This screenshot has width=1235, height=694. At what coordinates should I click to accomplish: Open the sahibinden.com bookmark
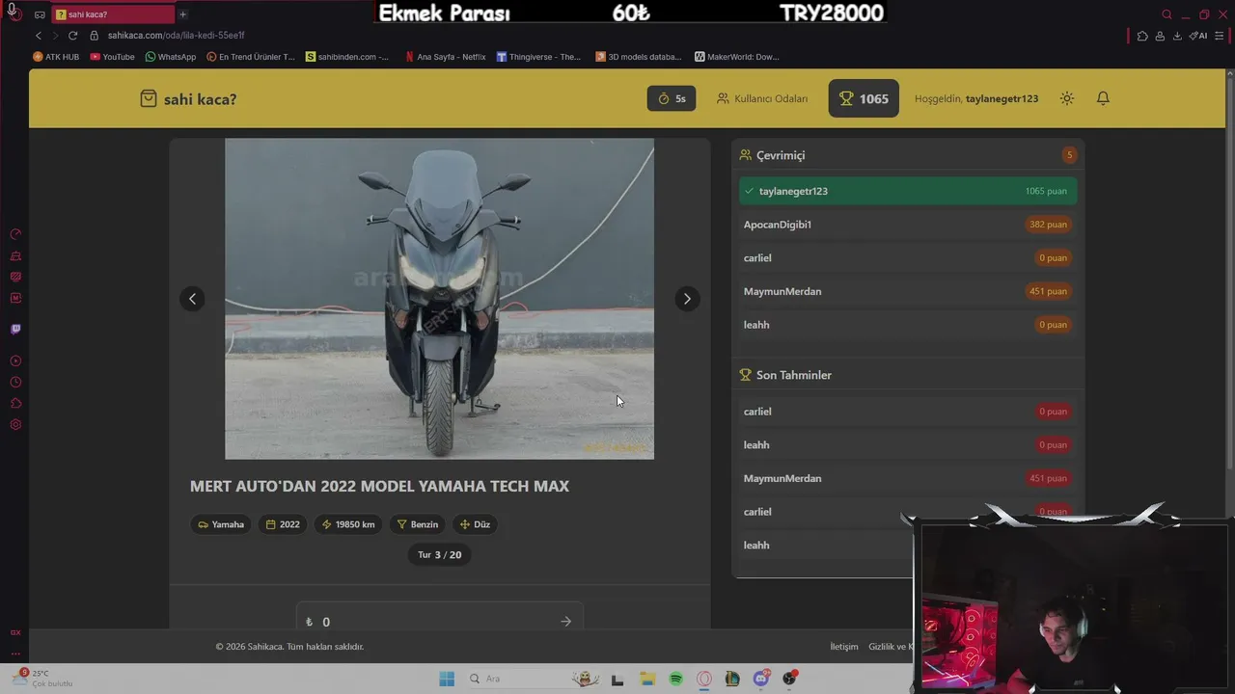click(347, 57)
